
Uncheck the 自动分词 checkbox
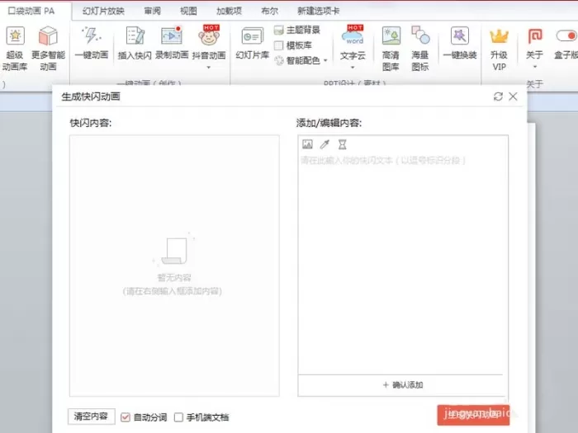tap(126, 417)
